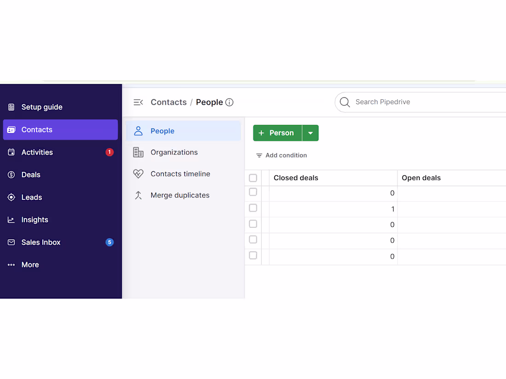
Task: Go to Leads in the sidebar
Action: (61, 197)
